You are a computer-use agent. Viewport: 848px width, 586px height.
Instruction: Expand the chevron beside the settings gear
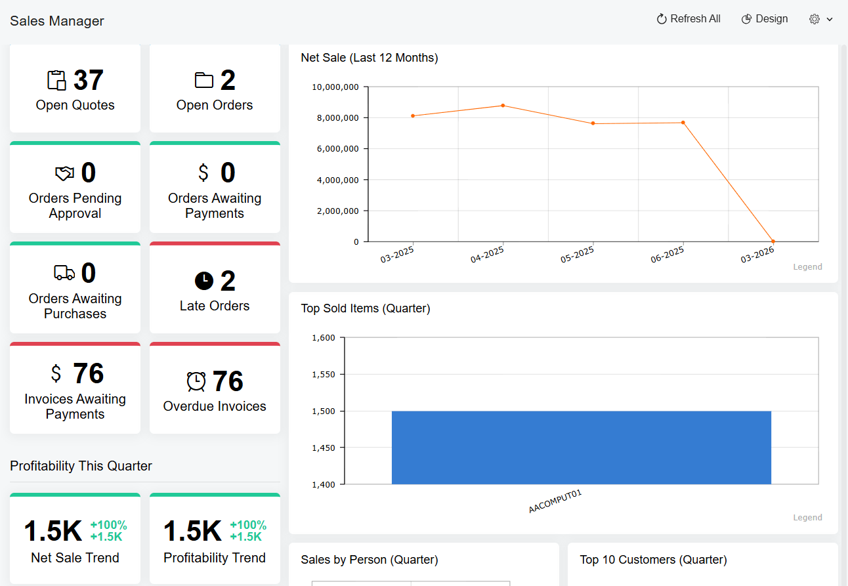pos(829,19)
